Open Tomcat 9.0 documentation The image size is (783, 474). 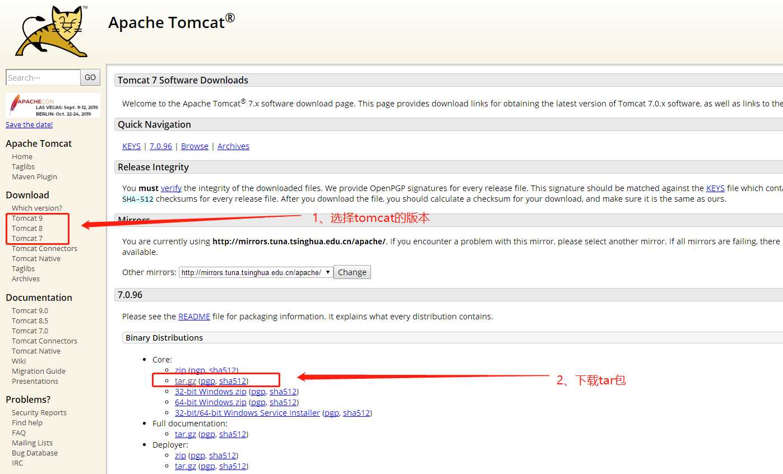30,310
